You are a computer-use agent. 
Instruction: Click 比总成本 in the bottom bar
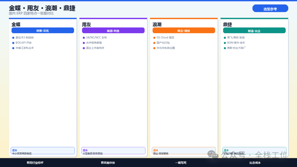[x=255, y=163]
